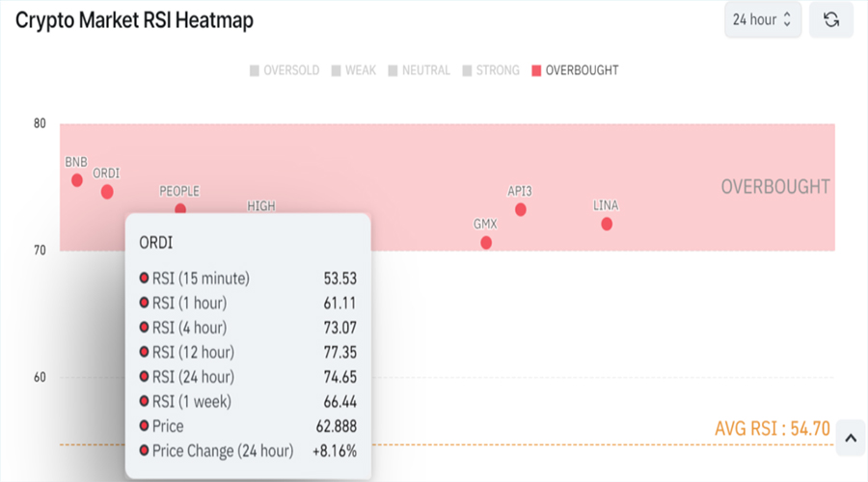Select the ORDI data point
The height and width of the screenshot is (482, 868).
tap(107, 192)
